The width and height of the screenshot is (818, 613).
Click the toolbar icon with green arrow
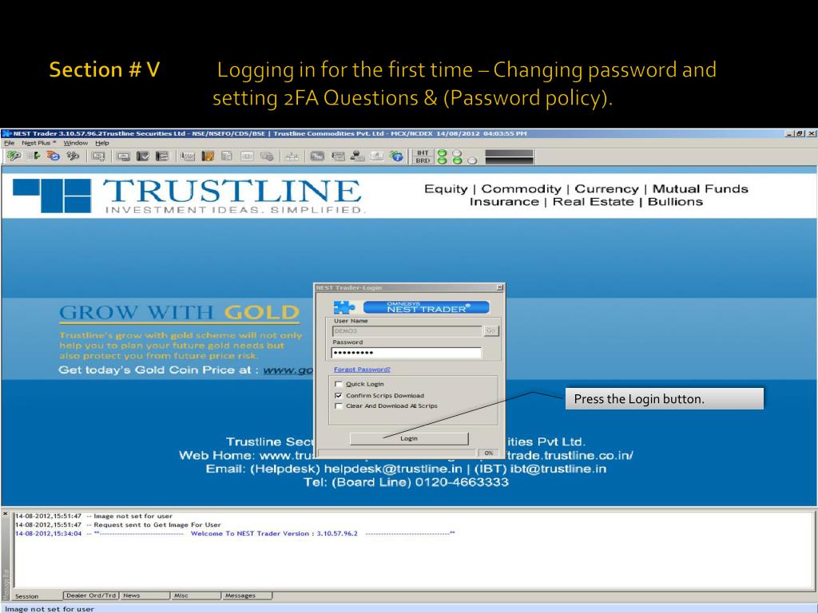34,156
